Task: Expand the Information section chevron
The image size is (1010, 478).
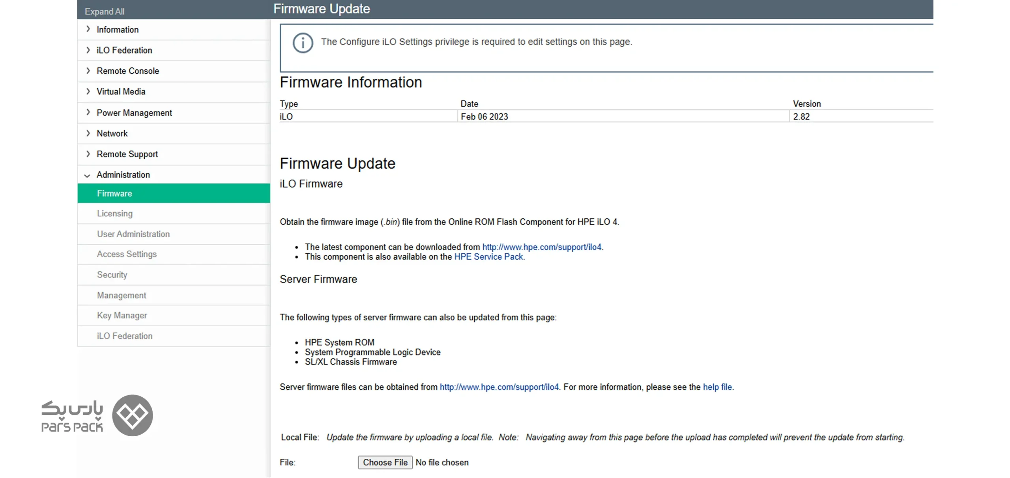Action: [x=88, y=29]
